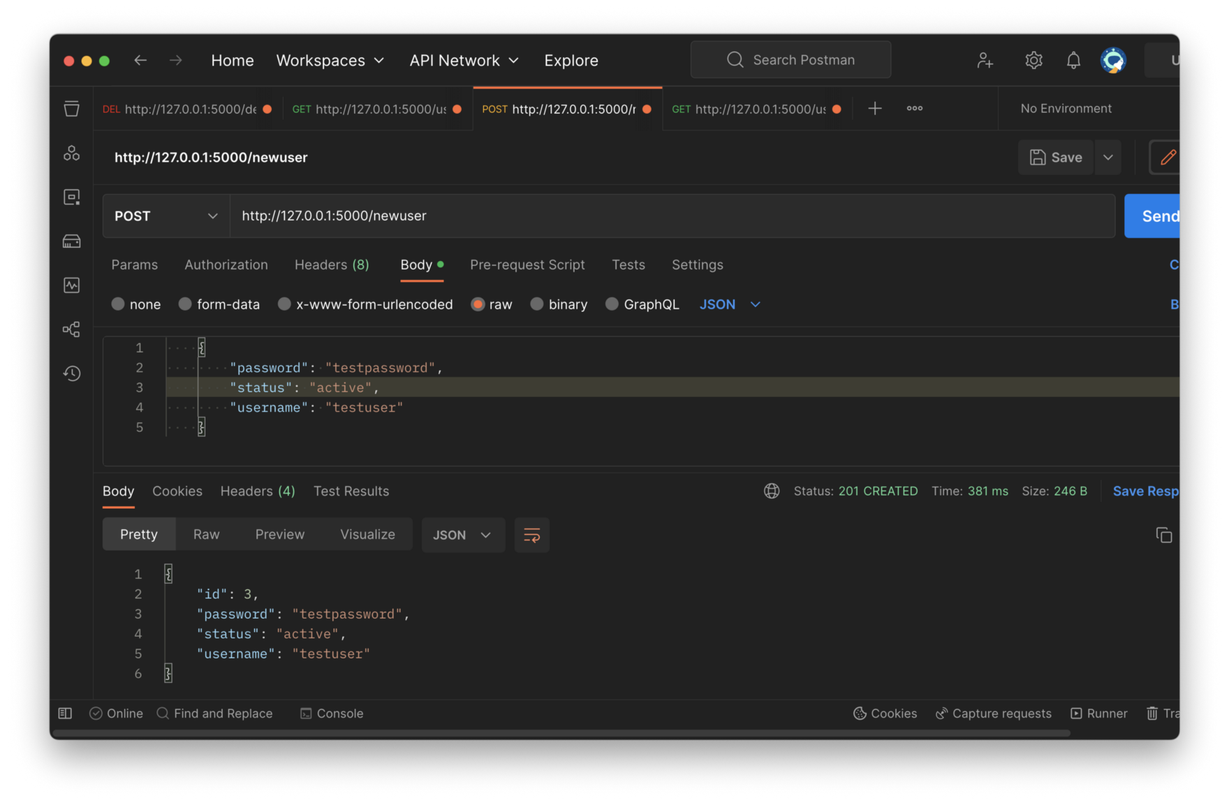Add a new request tab with plus
1229x805 pixels.
coord(874,108)
